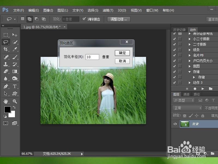Toggle 消除锯齿 anti-alias checkbox
This screenshot has height=164, width=218.
(84, 19)
